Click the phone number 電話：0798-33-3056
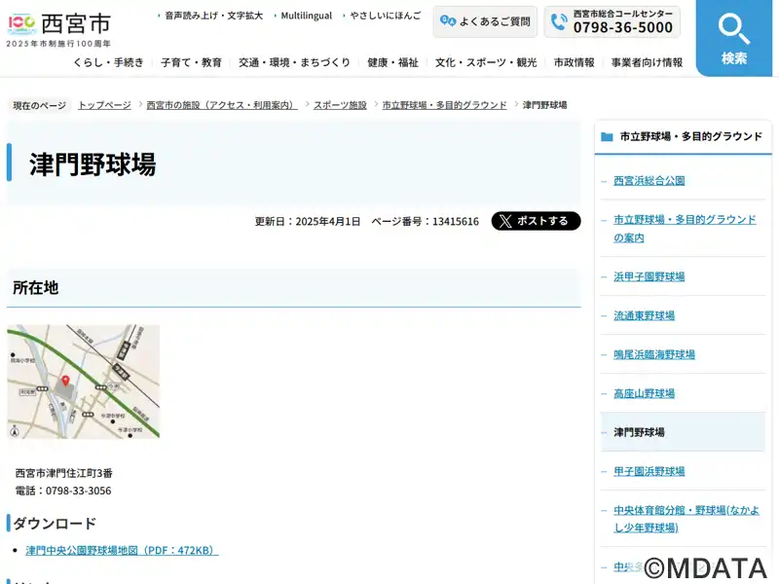The height and width of the screenshot is (584, 779). (63, 491)
